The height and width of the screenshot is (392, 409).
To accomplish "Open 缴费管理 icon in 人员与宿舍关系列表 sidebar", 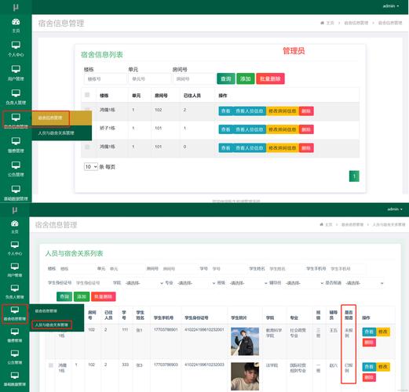I will coord(15,332).
